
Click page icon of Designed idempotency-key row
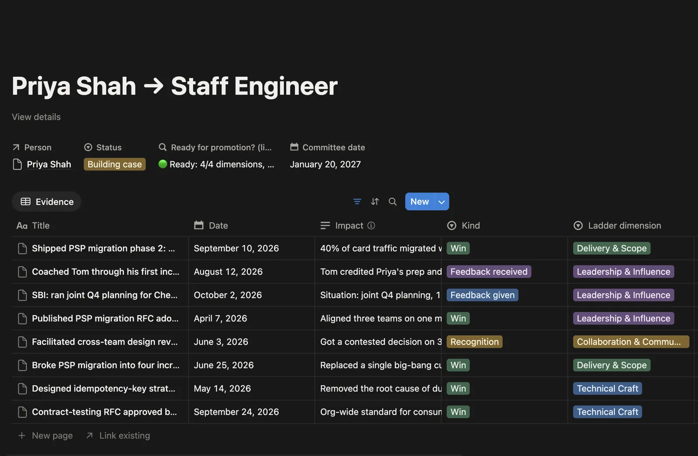22,388
